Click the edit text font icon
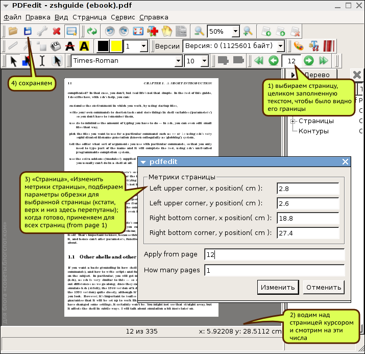The height and width of the screenshot is (354, 365). pos(314,46)
